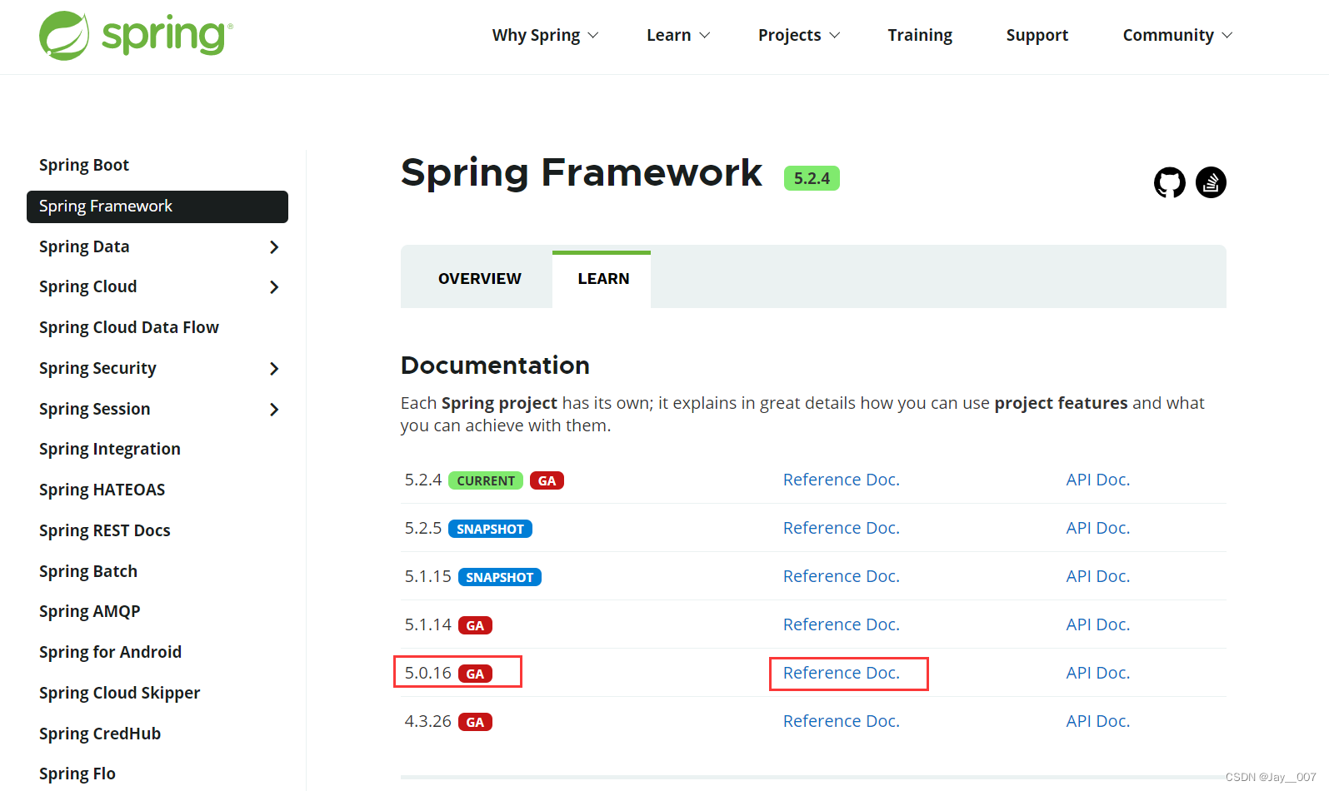Open Spring Cloud Skipper project
Viewport: 1329px width, 791px height.
(120, 693)
